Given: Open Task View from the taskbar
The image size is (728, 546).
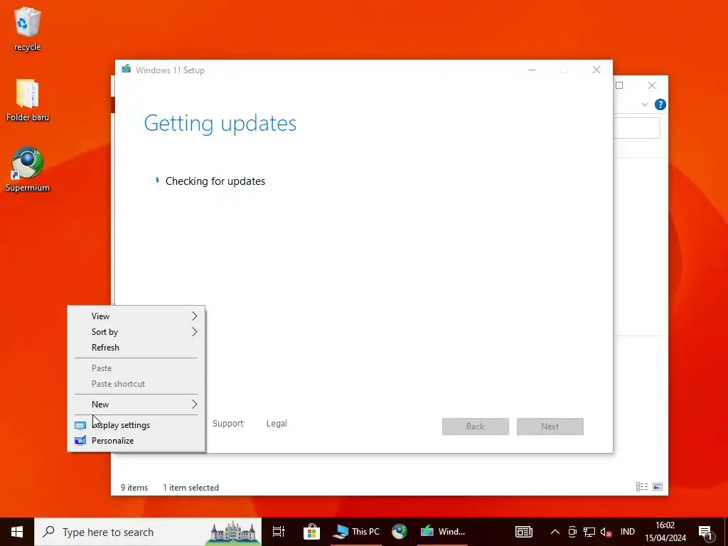Looking at the screenshot, I should (x=279, y=532).
